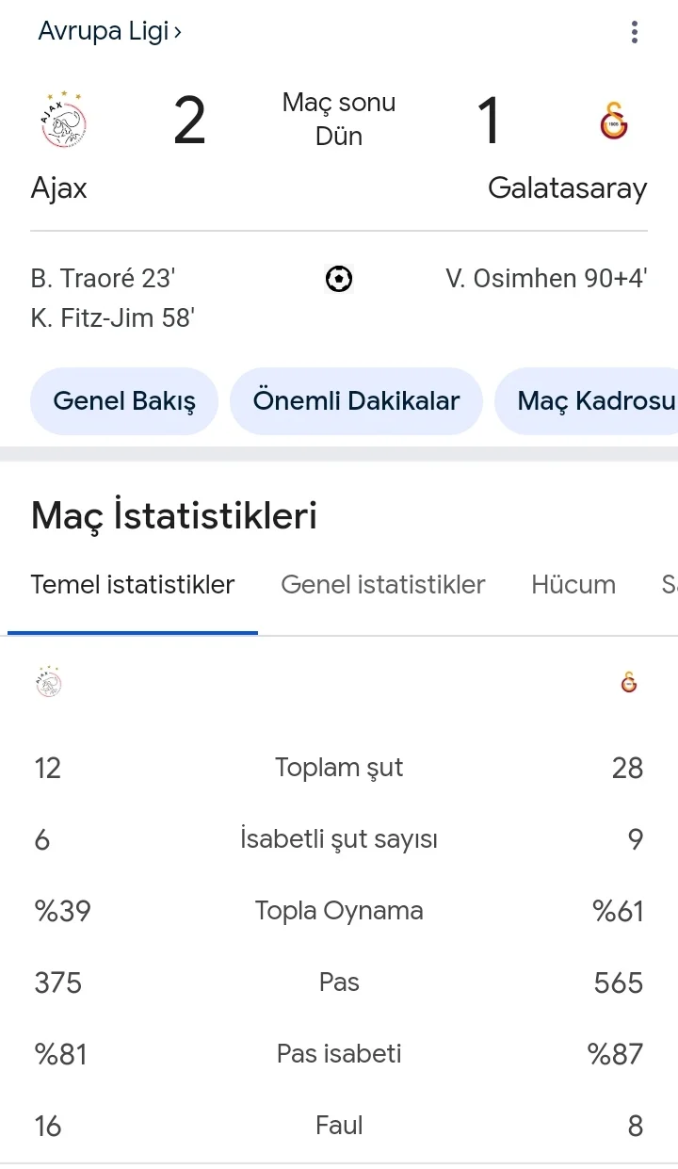Open the Avrupa Ligi league link

(x=109, y=31)
